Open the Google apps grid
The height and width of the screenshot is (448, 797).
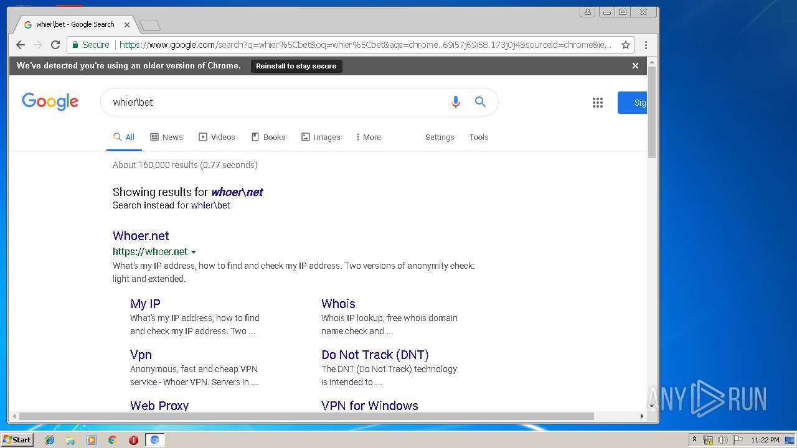point(598,103)
